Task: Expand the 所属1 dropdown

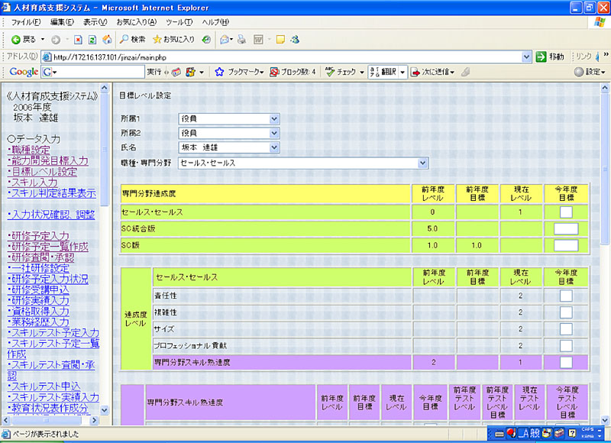Action: coord(274,119)
